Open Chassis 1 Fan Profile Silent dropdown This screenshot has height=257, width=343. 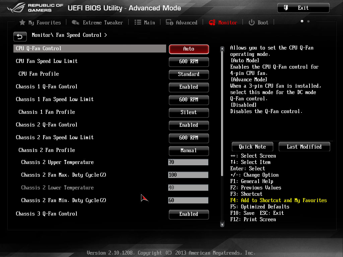point(189,112)
